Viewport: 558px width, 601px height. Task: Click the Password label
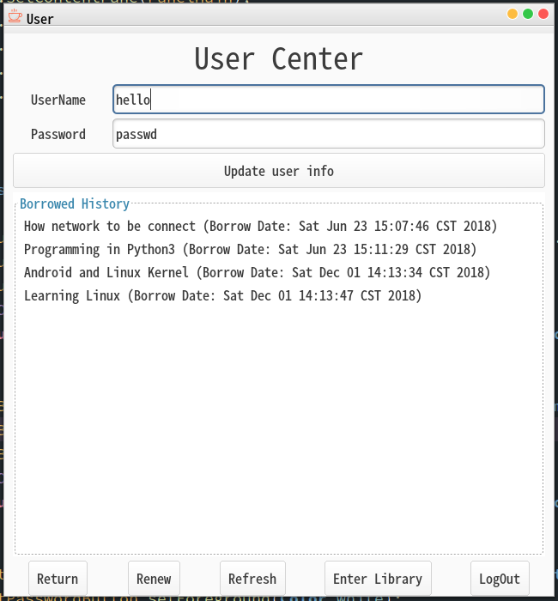coord(58,134)
